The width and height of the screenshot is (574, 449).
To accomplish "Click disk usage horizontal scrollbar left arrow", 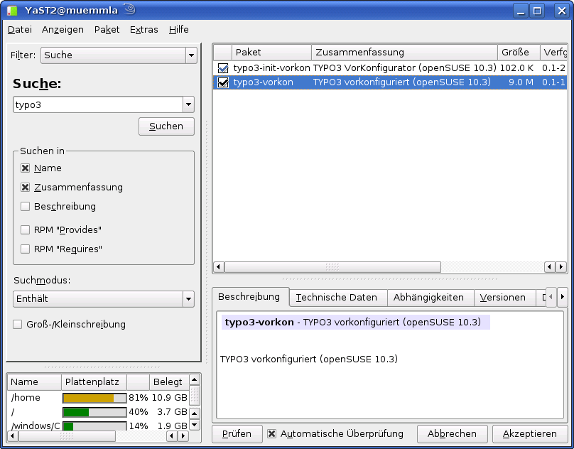I will coord(13,436).
